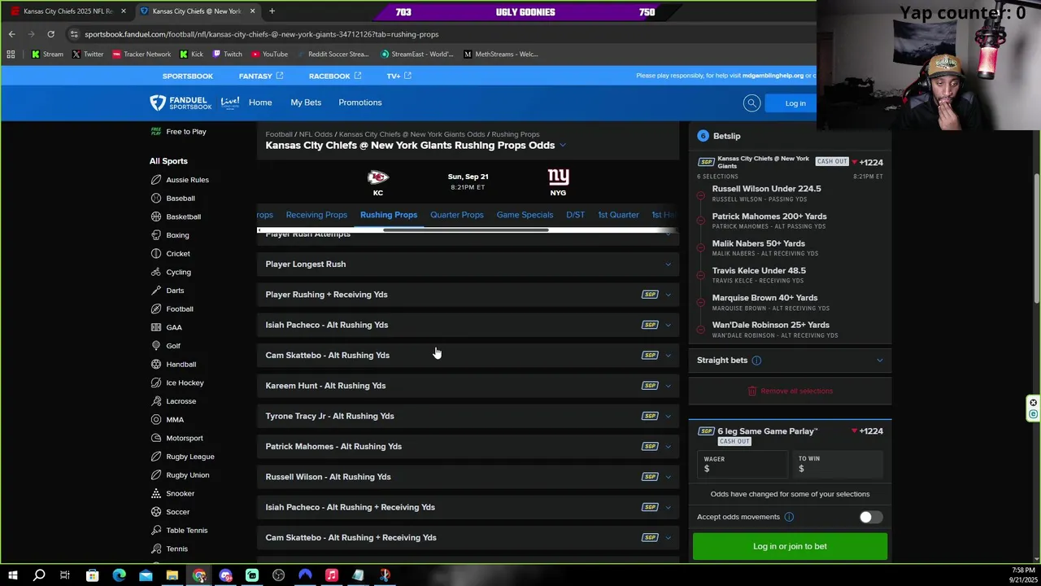The height and width of the screenshot is (586, 1041).
Task: Open the page title dropdown arrow
Action: [563, 146]
